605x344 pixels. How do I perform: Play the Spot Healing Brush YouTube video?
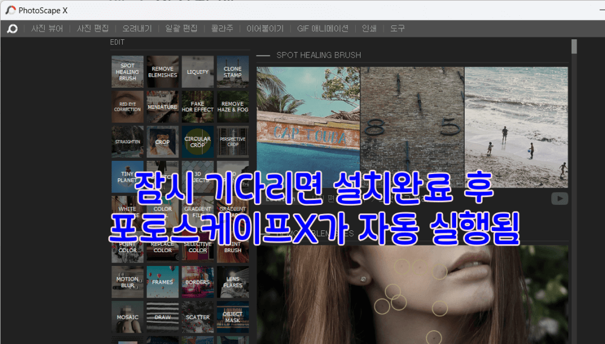(x=560, y=199)
